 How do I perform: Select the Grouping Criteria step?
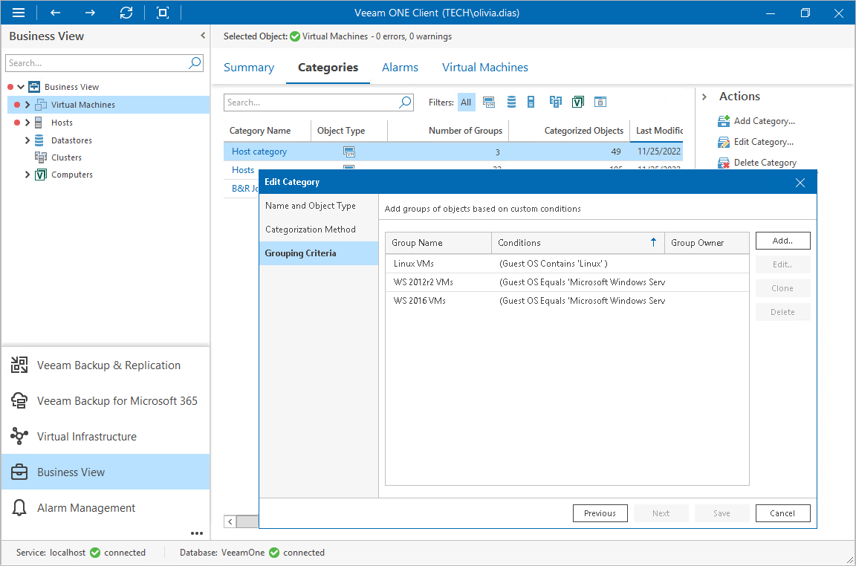pos(319,253)
